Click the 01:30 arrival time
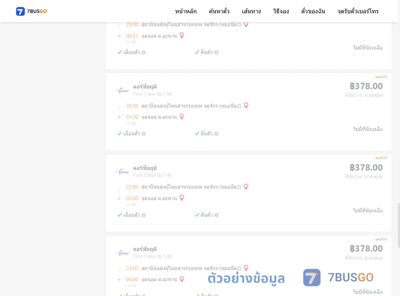Viewport: 400px width, 296px height. [x=132, y=117]
